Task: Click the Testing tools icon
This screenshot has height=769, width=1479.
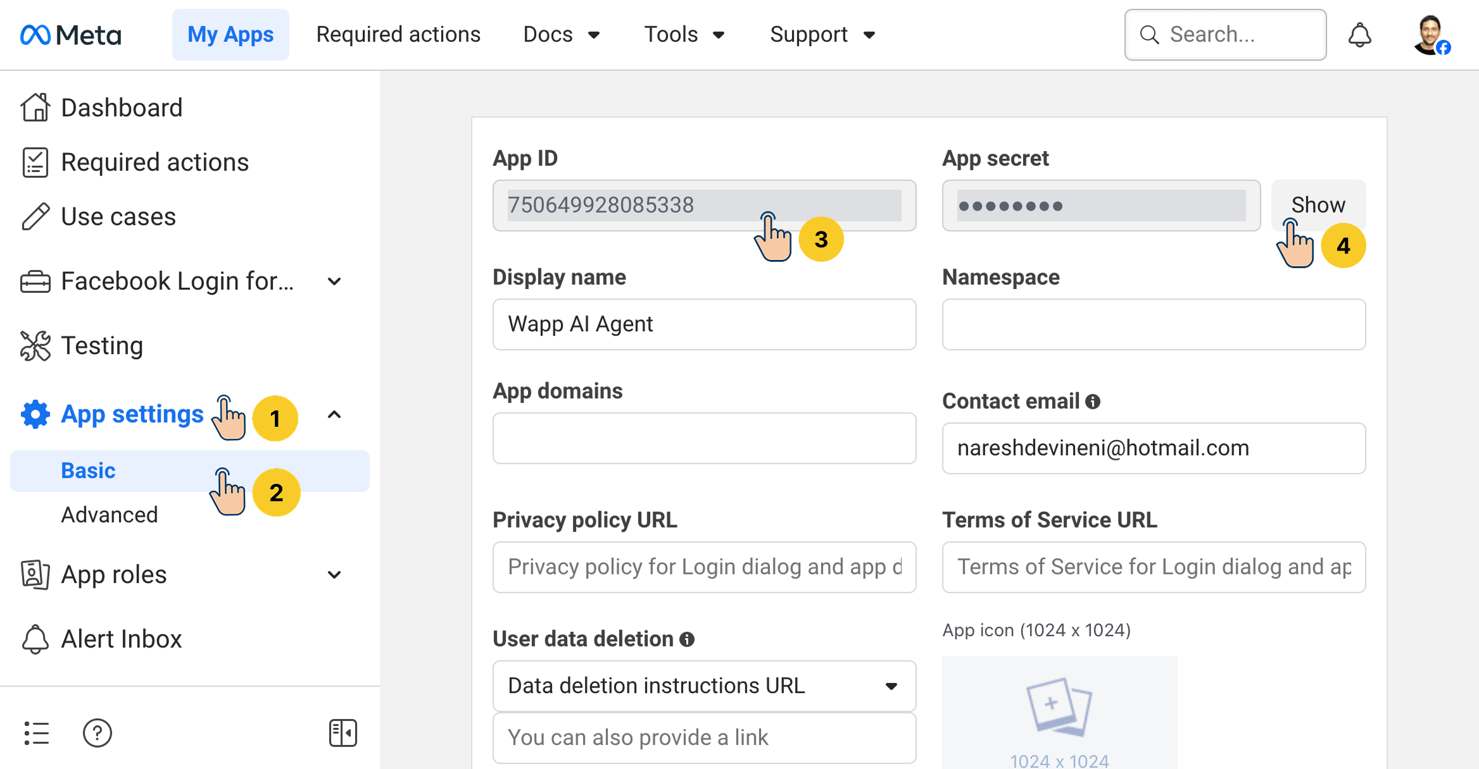Action: (x=35, y=346)
